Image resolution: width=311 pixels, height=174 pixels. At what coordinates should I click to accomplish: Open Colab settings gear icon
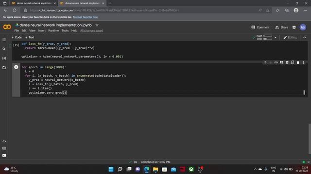[x=294, y=28]
